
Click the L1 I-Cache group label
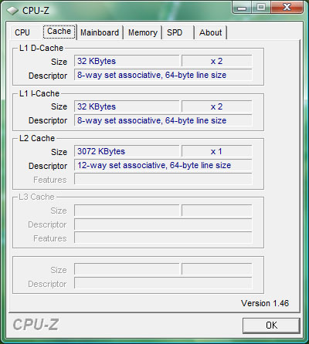[39, 93]
